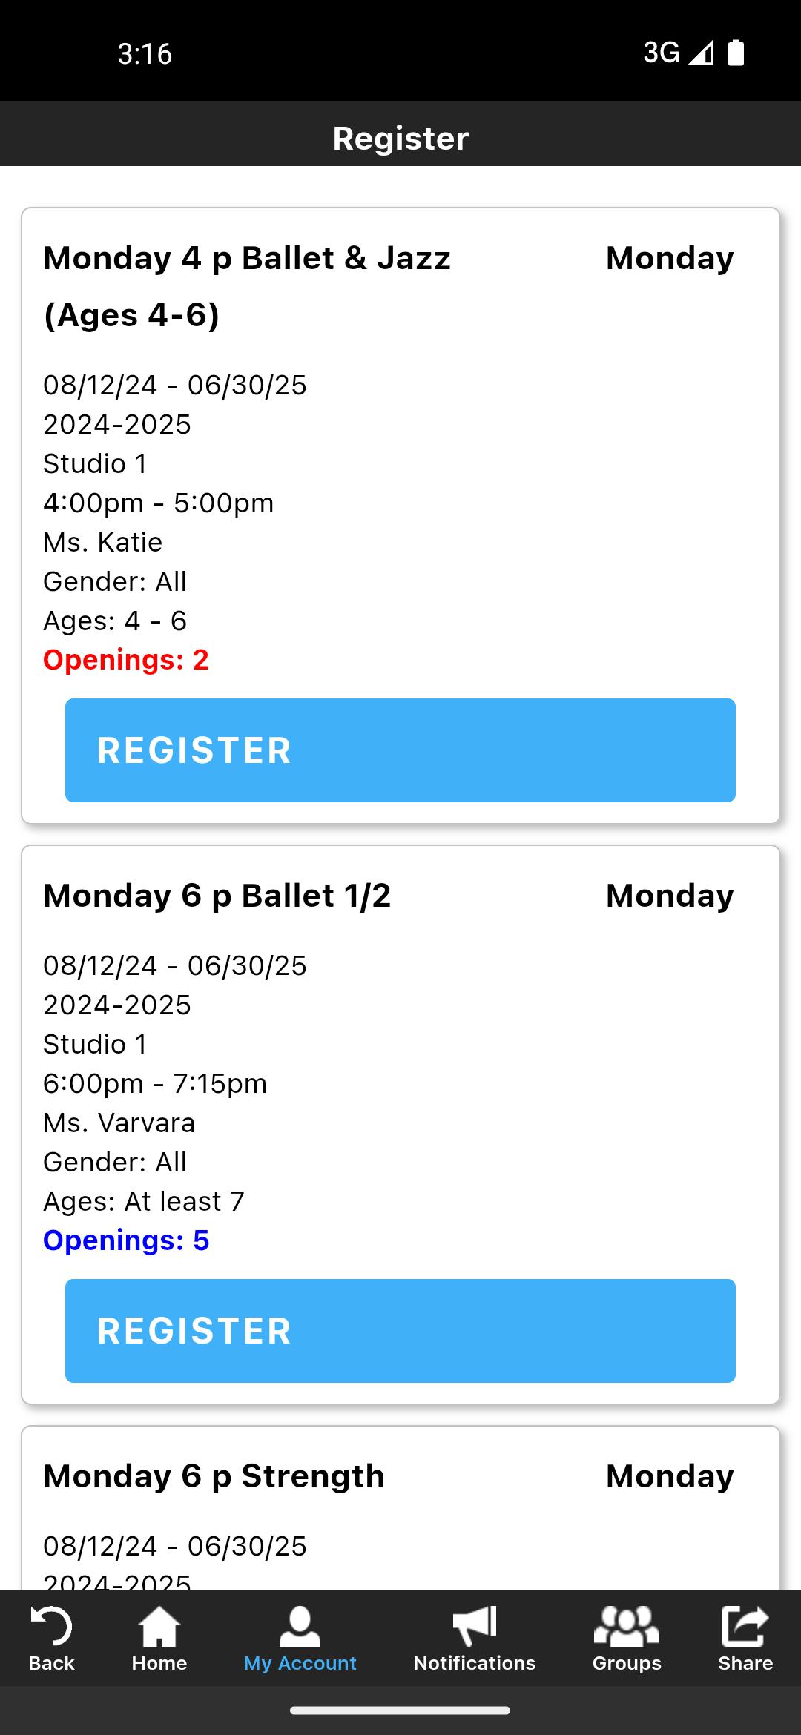
Task: Register for Monday 6 p Ballet 1/2
Action: pos(400,1331)
